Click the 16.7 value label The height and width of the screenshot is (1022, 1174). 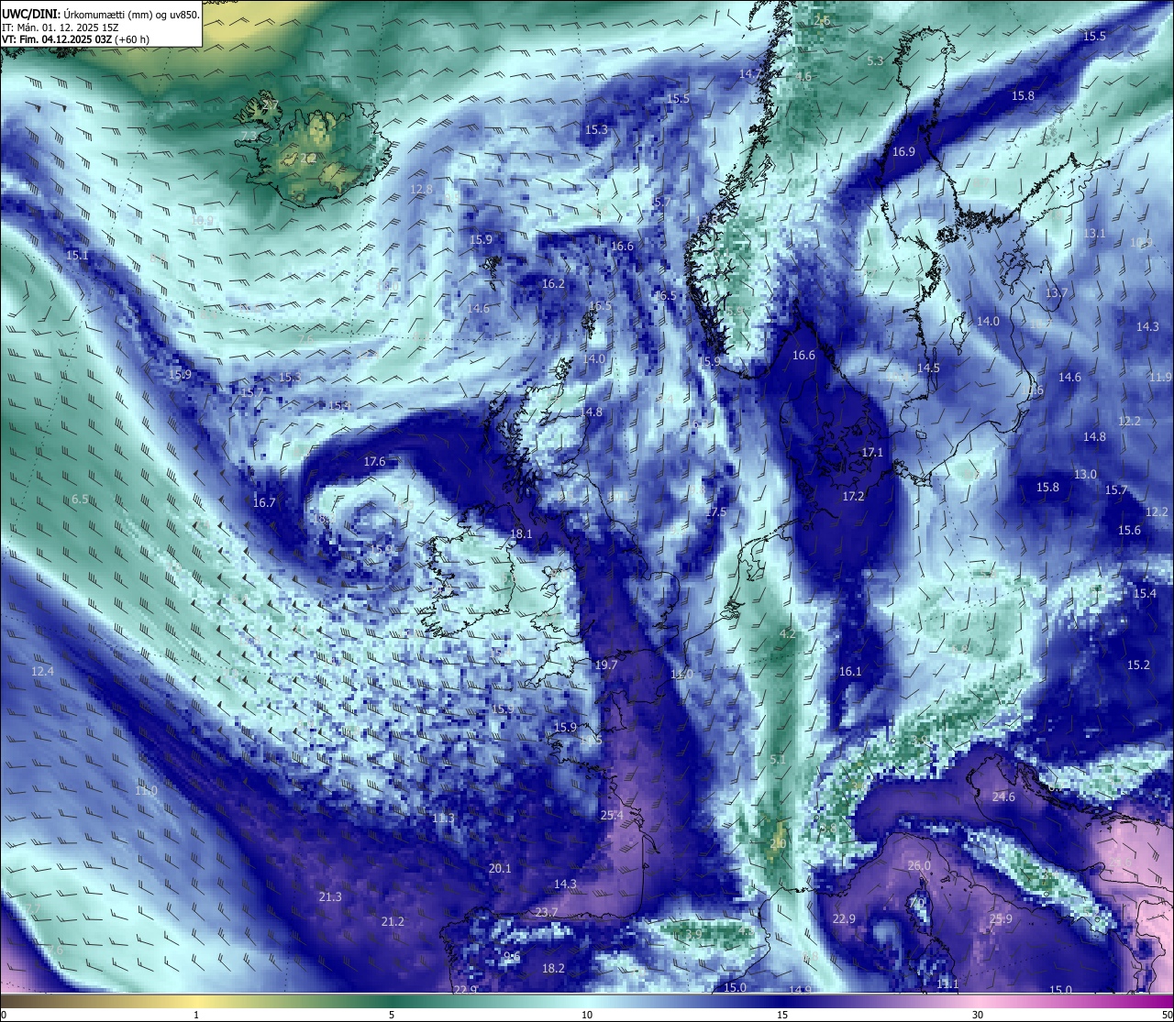264,502
